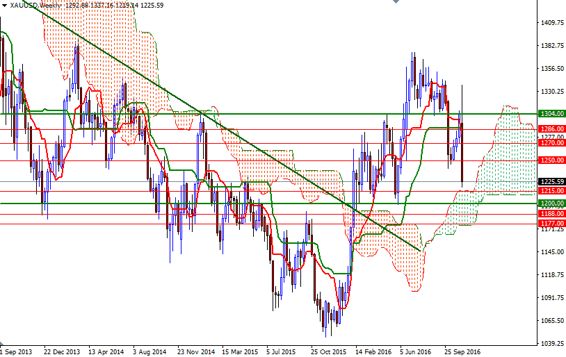This screenshot has height=357, width=566.
Task: Click the 15 Mar 2015 date label
Action: click(240, 351)
